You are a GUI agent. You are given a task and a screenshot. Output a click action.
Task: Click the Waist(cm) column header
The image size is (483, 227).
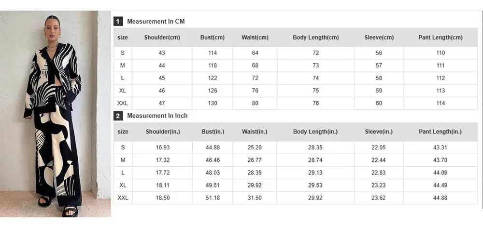(x=255, y=38)
